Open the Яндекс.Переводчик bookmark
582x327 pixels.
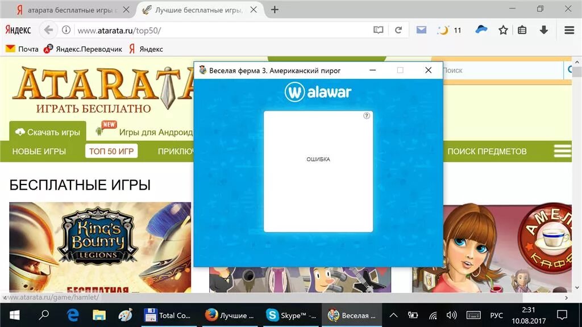[83, 49]
